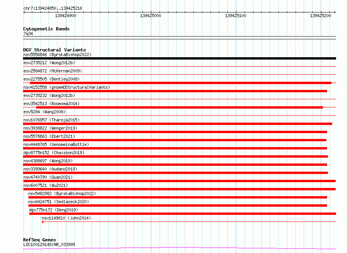This screenshot has height=253, width=347.
Task: Click the red bar under nsv4388697 (Wong2019)
Action: click(175, 165)
